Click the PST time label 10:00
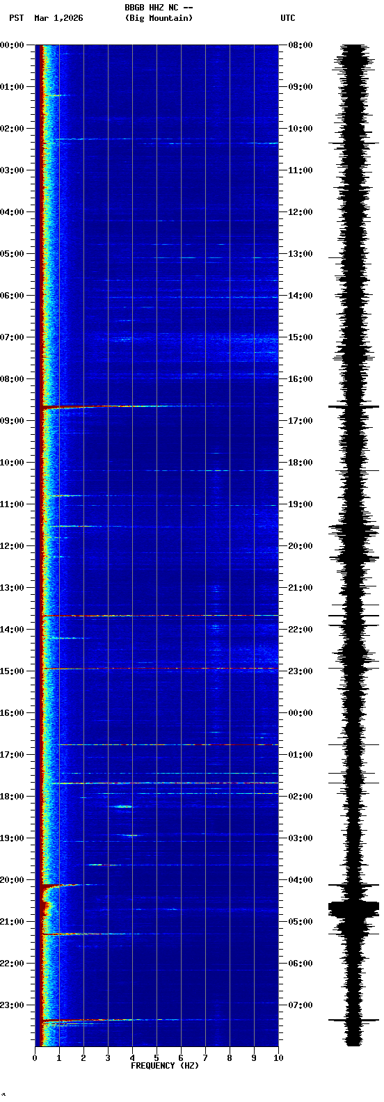 pyautogui.click(x=12, y=463)
